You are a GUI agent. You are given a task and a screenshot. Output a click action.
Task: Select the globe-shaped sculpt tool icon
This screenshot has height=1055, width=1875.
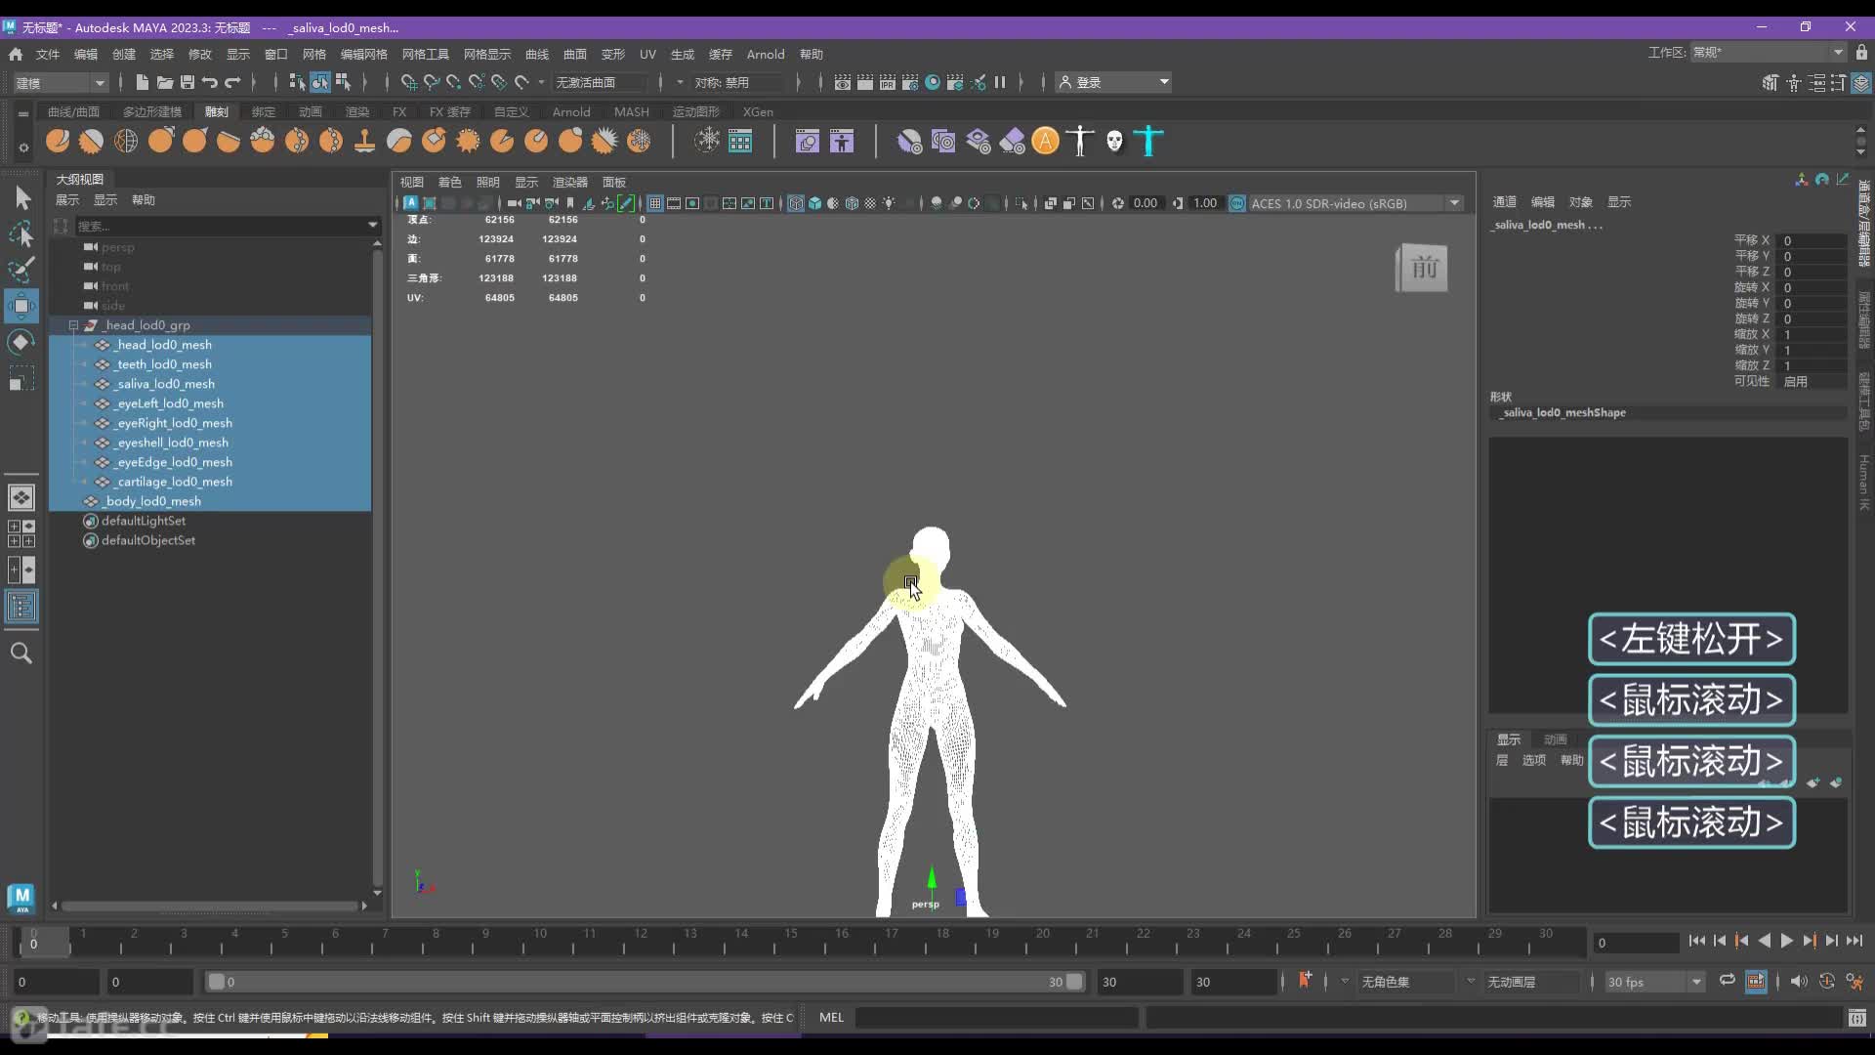point(126,142)
